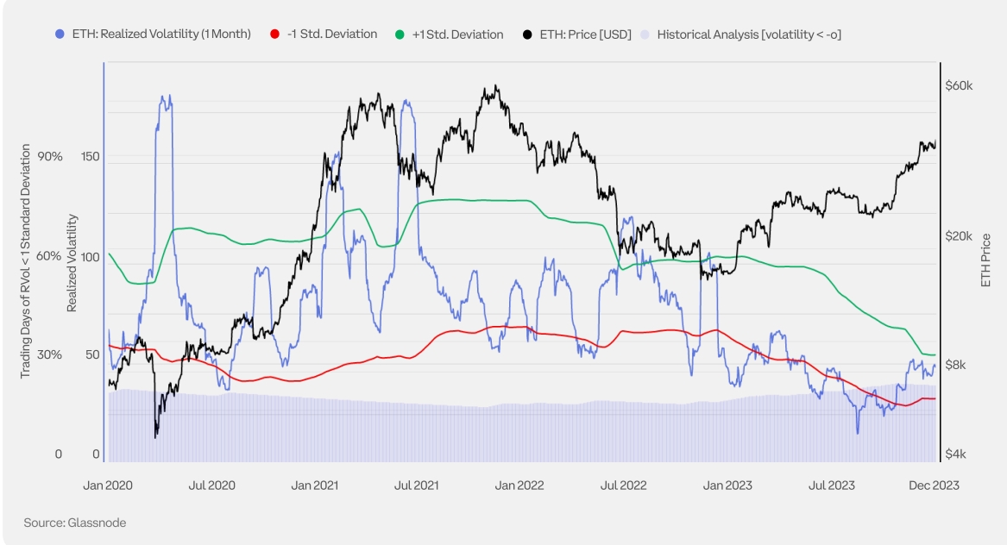Click the 150 volatility axis label
Screen dimensions: 1007x545
coord(91,157)
